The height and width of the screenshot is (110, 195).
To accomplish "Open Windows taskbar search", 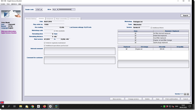I will tap(9, 106).
